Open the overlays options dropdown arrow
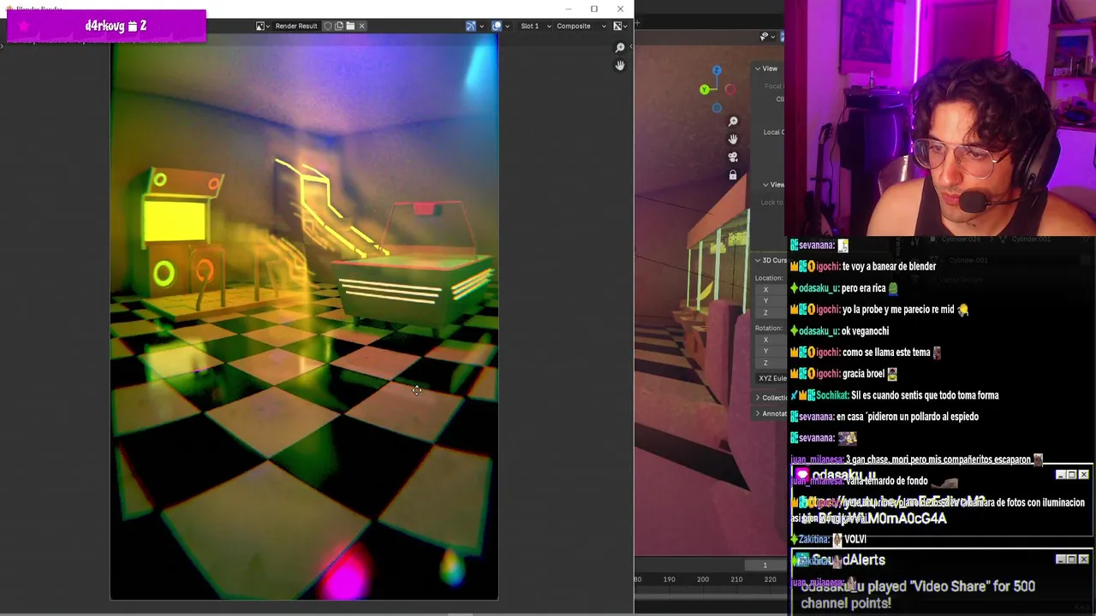Image resolution: width=1096 pixels, height=616 pixels. tap(508, 26)
